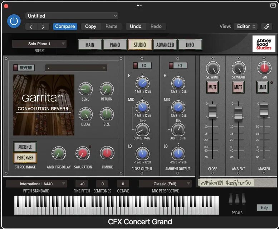Switch to the STUDIO tab
Image resolution: width=279 pixels, height=229 pixels.
click(x=140, y=45)
